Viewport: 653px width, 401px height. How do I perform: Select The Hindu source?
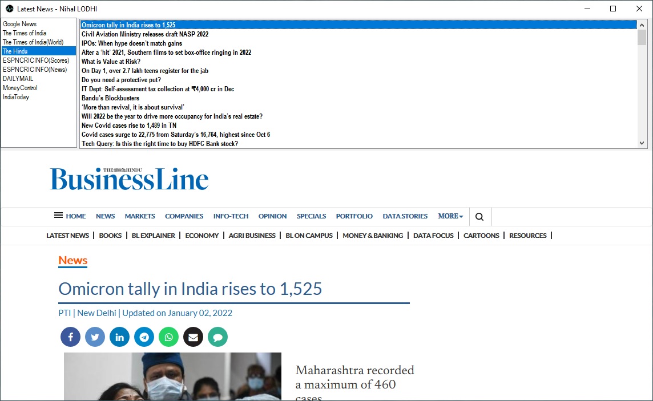tap(39, 51)
